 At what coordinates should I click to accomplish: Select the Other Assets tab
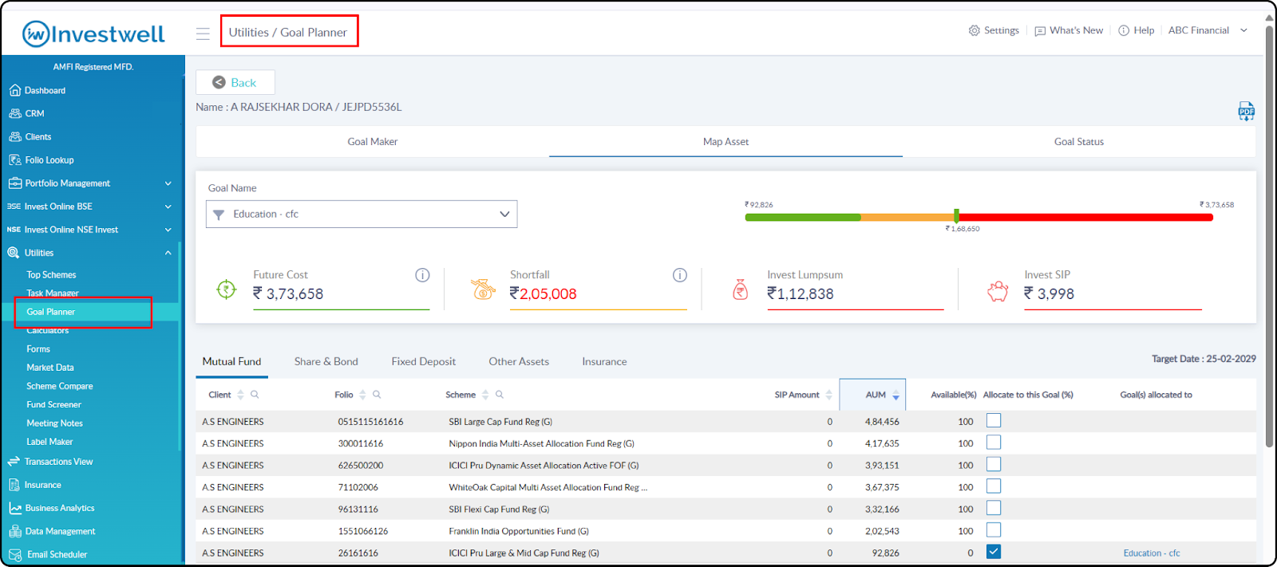[x=519, y=362]
